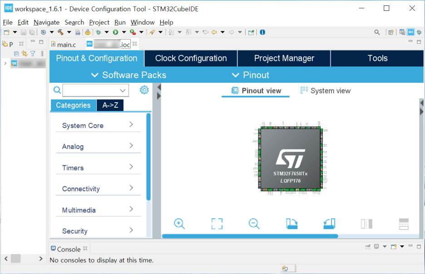Switch to the Debug perspective bug icon
The width and height of the screenshot is (425, 274).
[419, 32]
